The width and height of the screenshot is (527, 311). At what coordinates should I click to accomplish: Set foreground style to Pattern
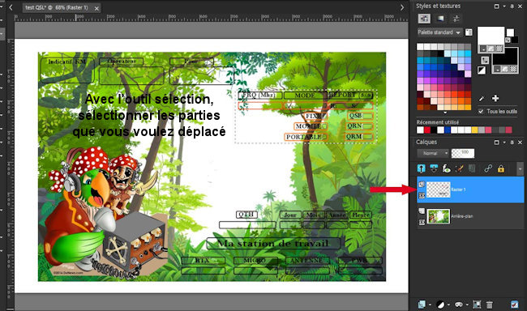pyautogui.click(x=499, y=49)
